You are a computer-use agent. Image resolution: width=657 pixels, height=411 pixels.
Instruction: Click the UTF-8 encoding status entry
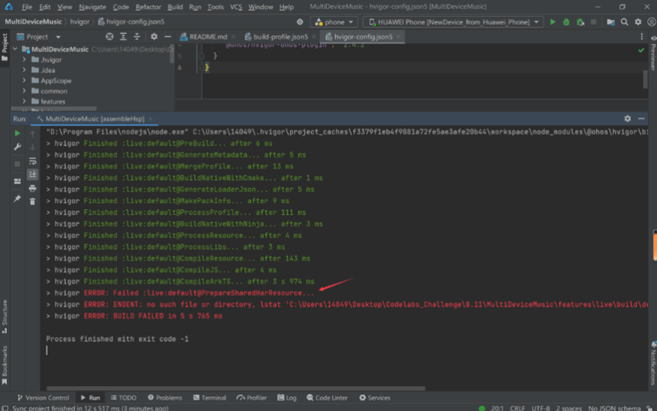(541, 408)
